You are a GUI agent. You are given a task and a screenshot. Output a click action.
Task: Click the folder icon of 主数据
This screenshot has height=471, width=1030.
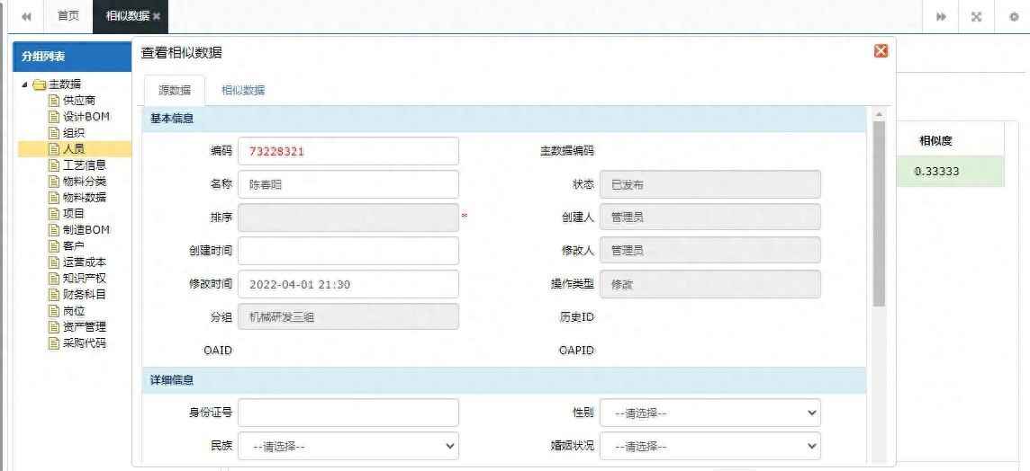point(40,84)
